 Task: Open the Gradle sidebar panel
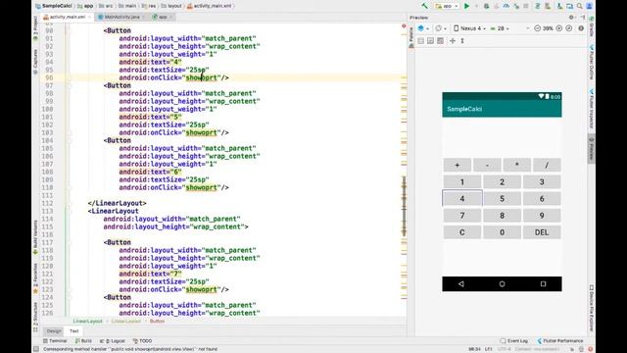[x=592, y=26]
